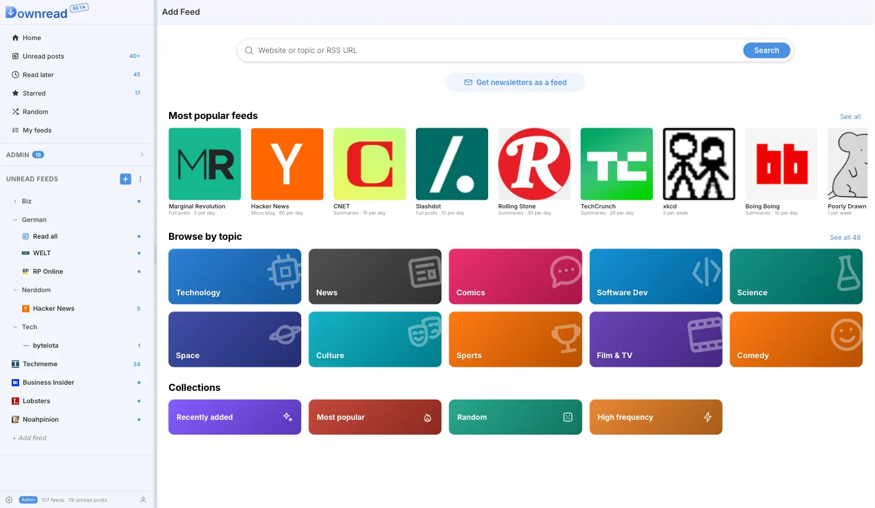Image resolution: width=875 pixels, height=508 pixels.
Task: Click the RP Online feed icon
Action: point(26,271)
